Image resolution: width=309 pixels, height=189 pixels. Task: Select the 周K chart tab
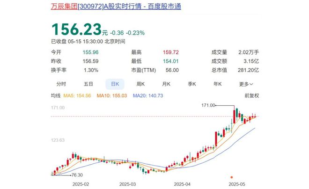tap(140, 84)
